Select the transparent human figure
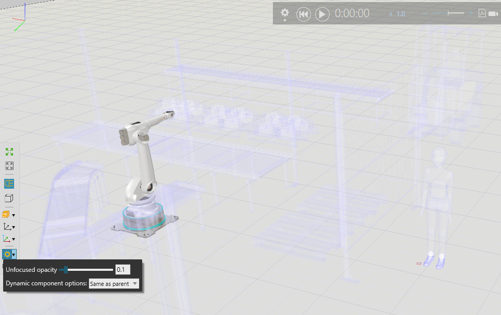The width and height of the screenshot is (501, 315). [438, 207]
